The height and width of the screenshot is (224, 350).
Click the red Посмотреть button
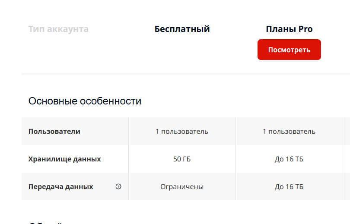pyautogui.click(x=289, y=50)
